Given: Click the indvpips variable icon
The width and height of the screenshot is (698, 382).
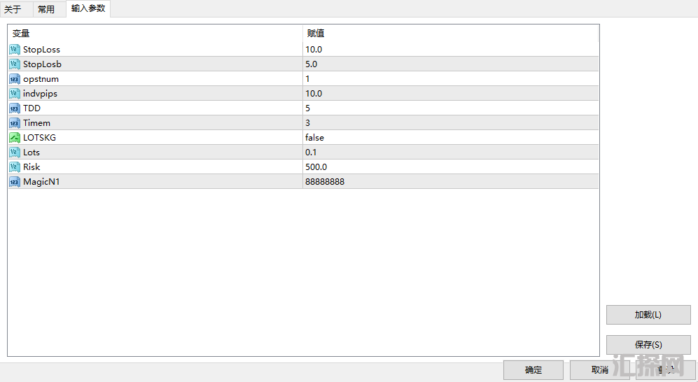Looking at the screenshot, I should click(15, 94).
